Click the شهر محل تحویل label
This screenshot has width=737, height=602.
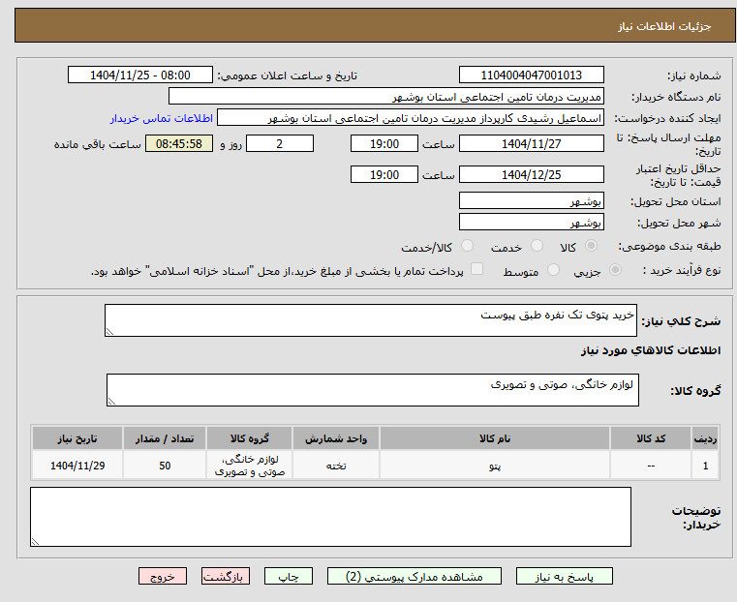point(679,223)
